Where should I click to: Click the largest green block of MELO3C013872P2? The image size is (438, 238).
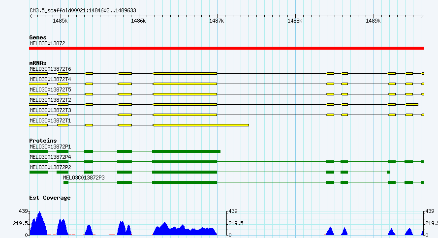[x=185, y=172]
